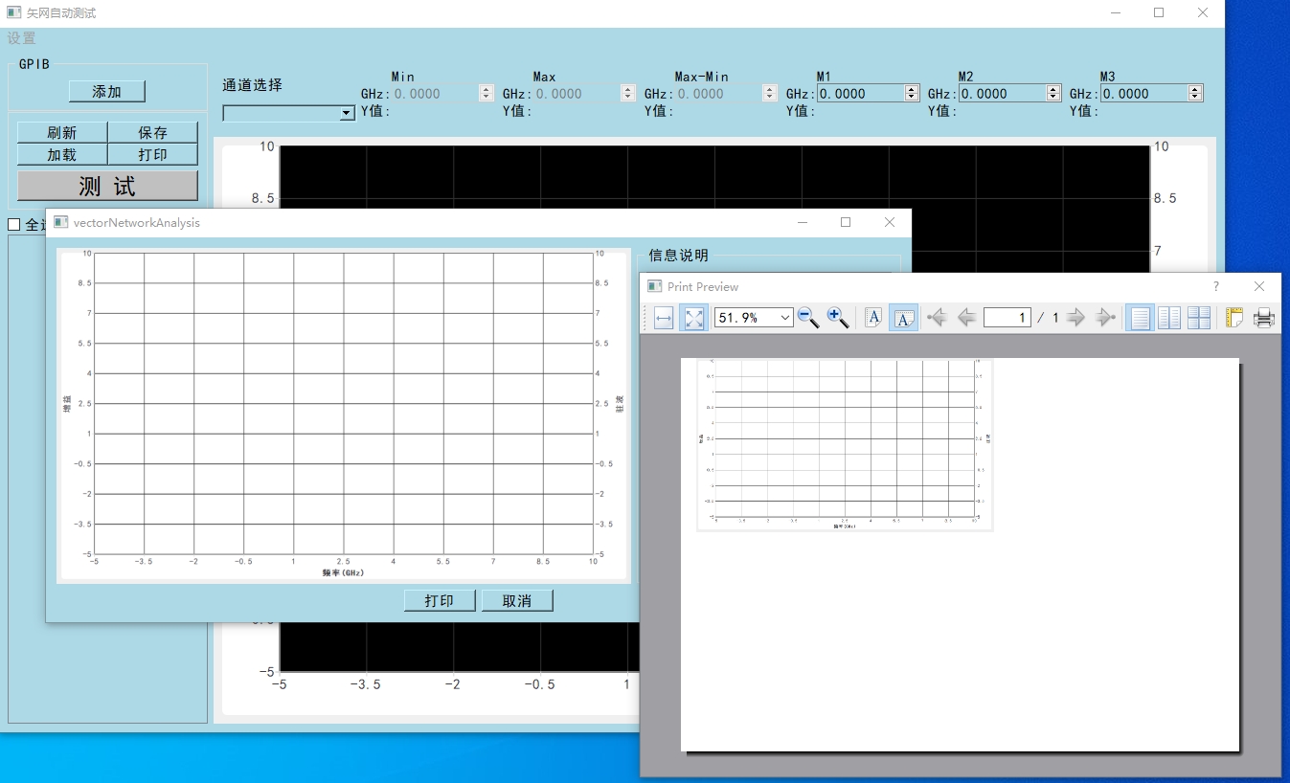This screenshot has width=1290, height=783.
Task: Open the 设置 menu in main window
Action: click(x=21, y=38)
